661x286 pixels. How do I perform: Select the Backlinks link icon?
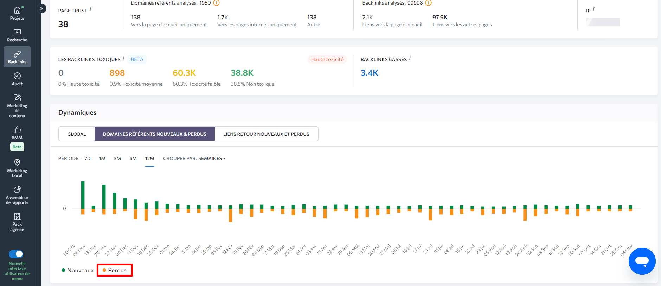[x=17, y=54]
